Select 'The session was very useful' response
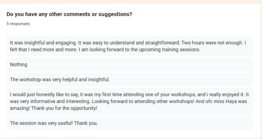The height and width of the screenshot is (139, 262). [x=130, y=123]
